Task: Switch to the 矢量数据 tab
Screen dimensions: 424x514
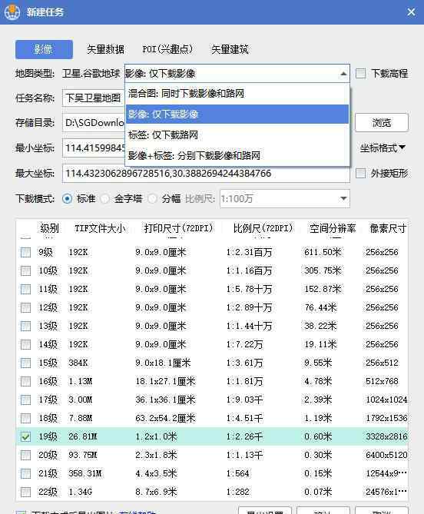Action: [x=105, y=49]
